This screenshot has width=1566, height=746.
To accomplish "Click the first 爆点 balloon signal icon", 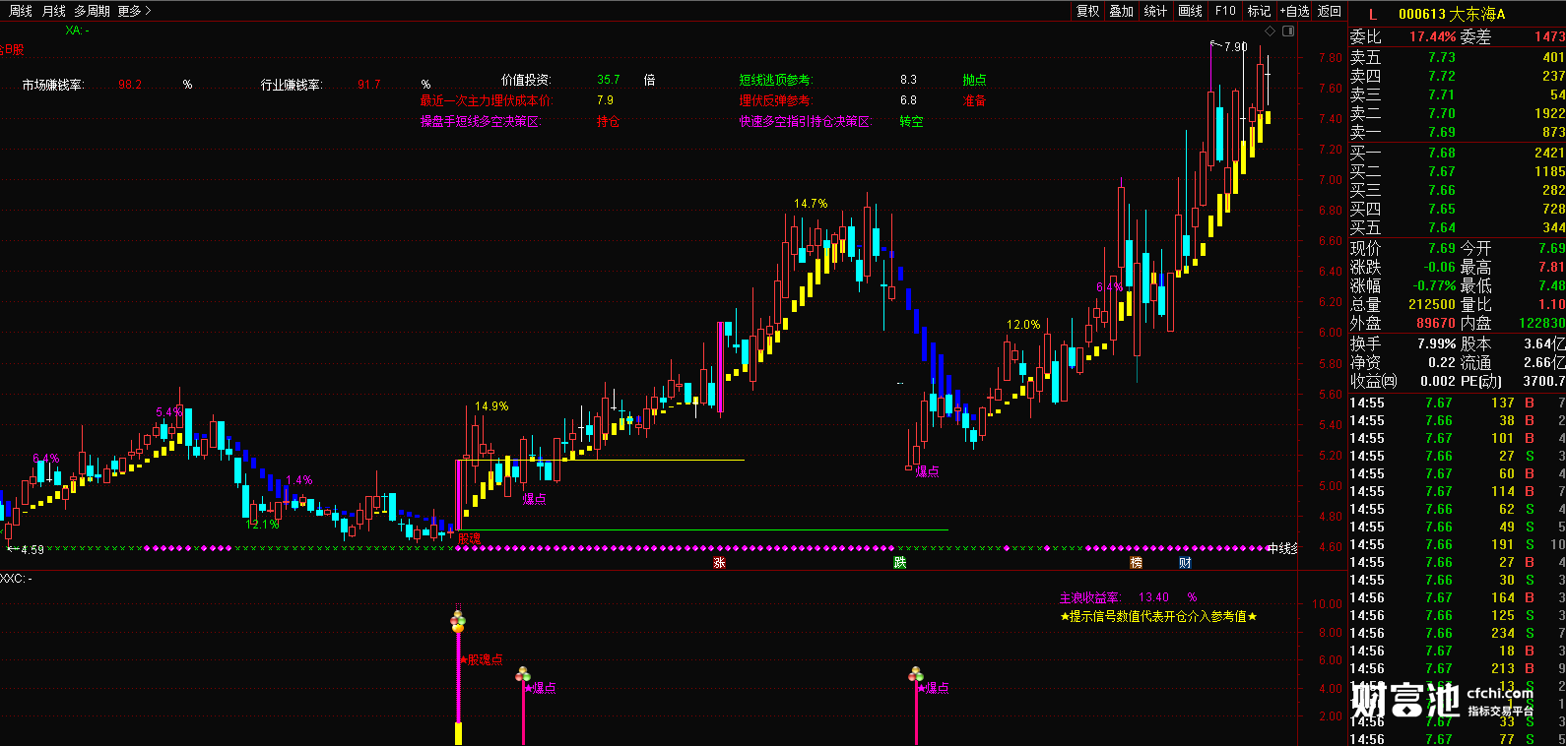I will [523, 674].
